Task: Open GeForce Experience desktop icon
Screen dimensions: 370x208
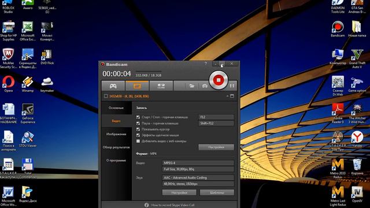Action: (x=28, y=113)
